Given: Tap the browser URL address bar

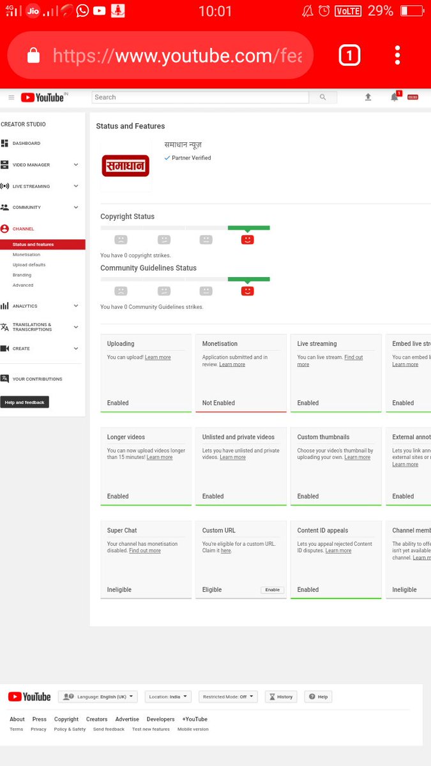Looking at the screenshot, I should point(161,56).
